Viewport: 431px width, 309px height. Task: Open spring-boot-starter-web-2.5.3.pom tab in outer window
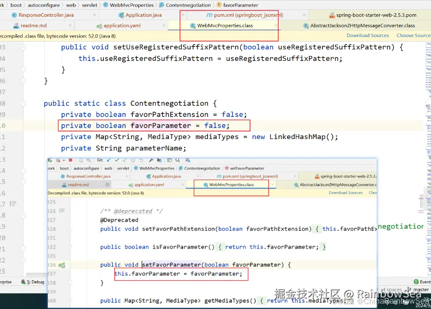[x=373, y=15]
